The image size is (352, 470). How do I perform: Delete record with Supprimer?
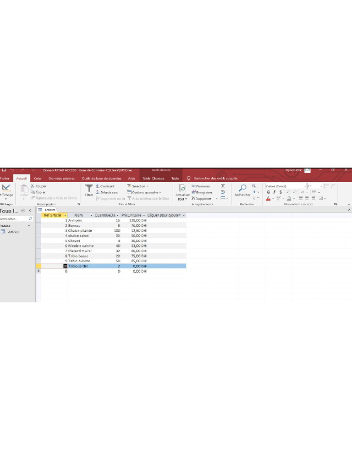click(202, 198)
